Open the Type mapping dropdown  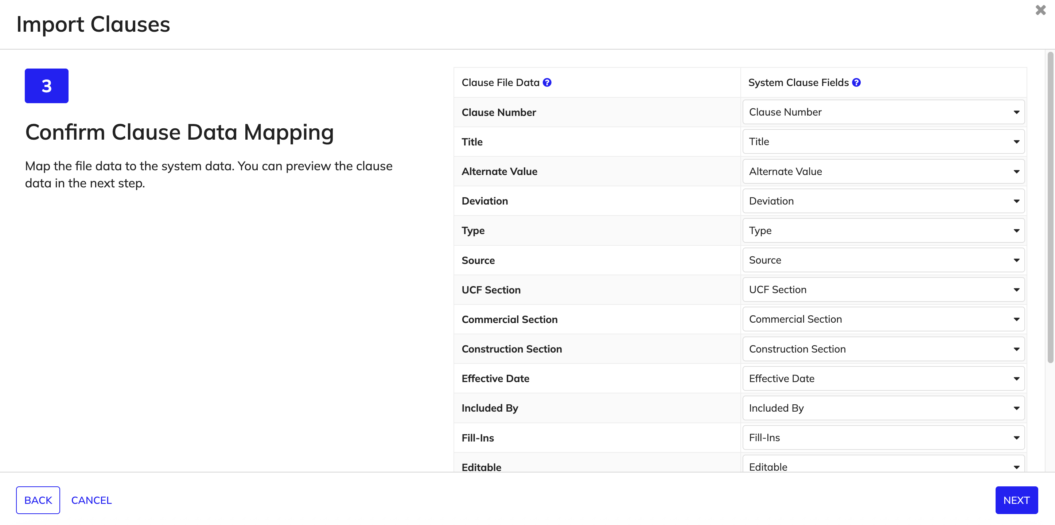(883, 230)
